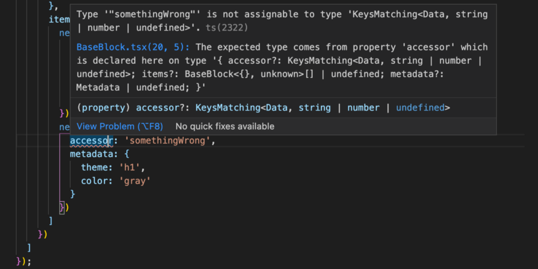
Task: Click the 'somethingWrong' string value
Action: (x=167, y=141)
